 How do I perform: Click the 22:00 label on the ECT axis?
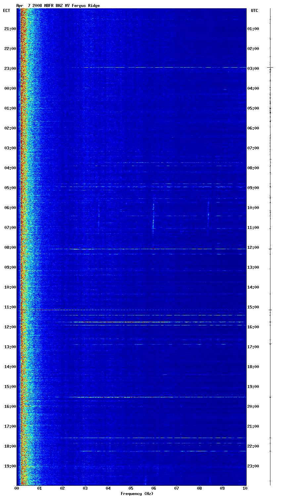point(10,49)
